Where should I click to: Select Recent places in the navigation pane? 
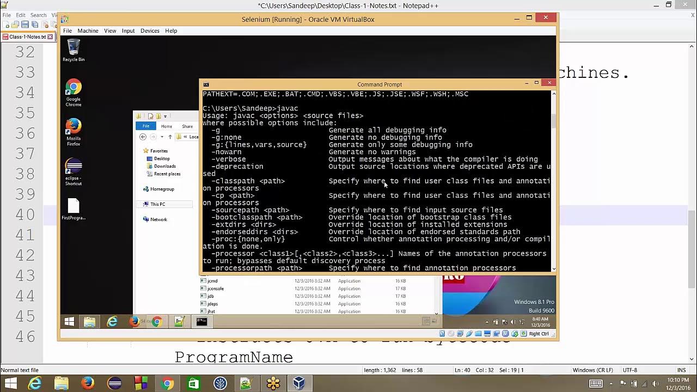[x=163, y=174]
